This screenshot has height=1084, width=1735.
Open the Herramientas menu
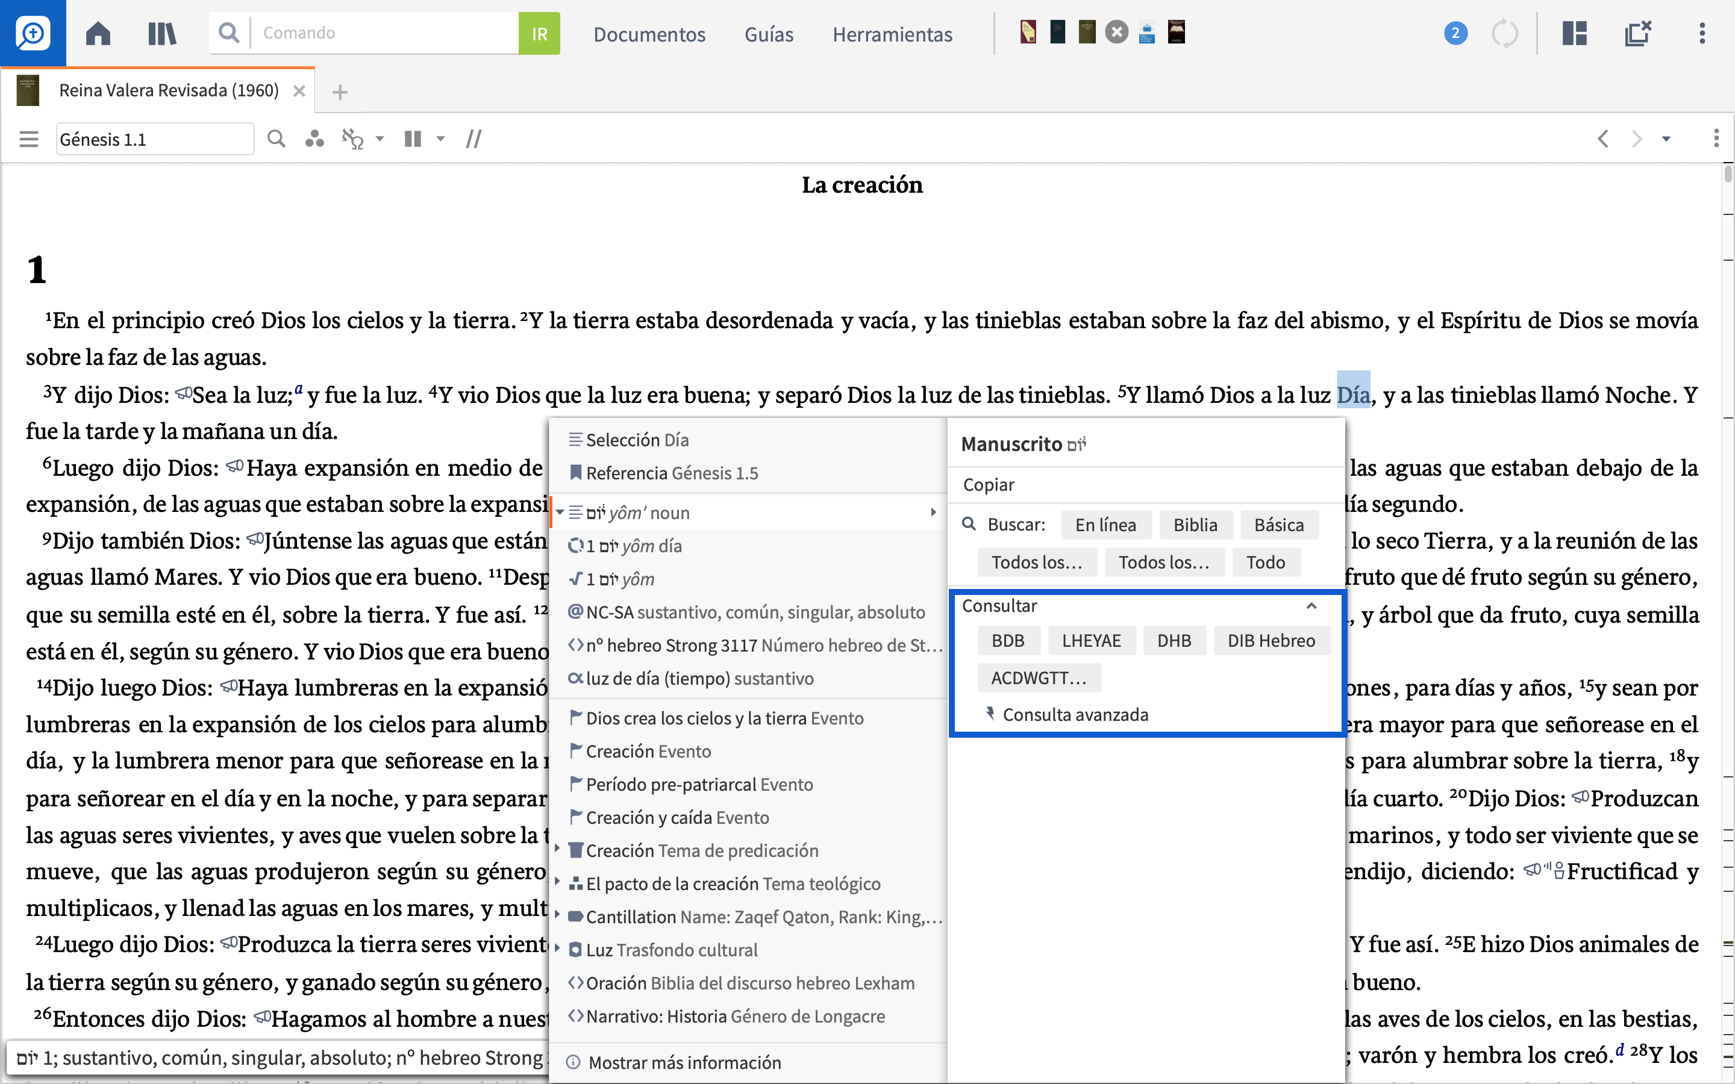[893, 34]
